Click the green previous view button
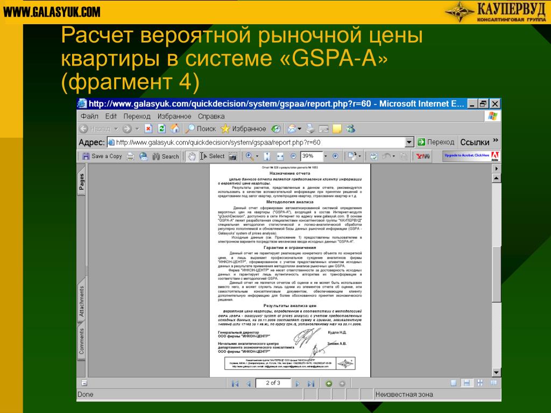The image size is (551, 413). point(329,383)
